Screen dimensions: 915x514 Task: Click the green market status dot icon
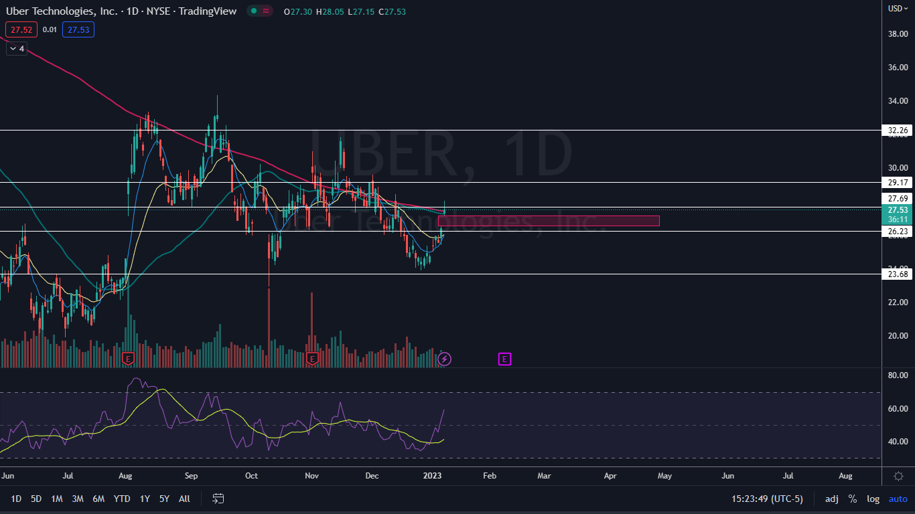(254, 11)
